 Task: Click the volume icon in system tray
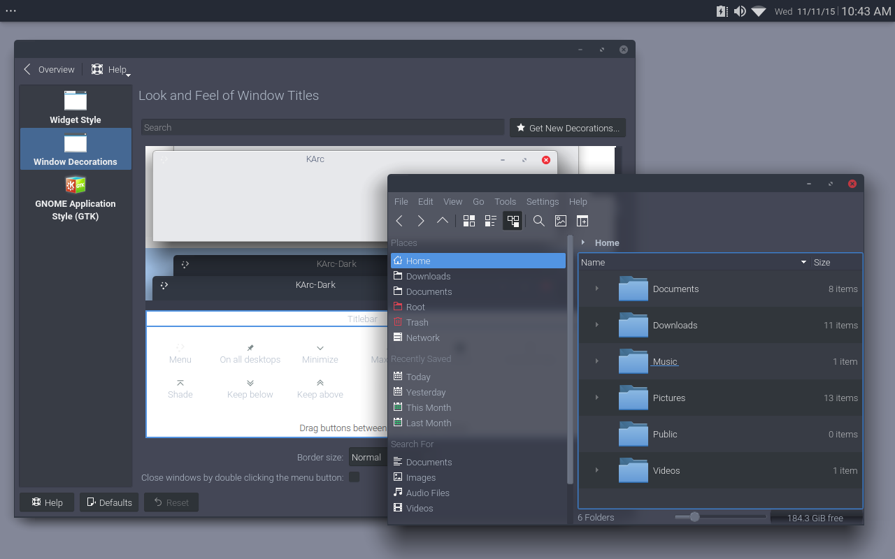pyautogui.click(x=740, y=11)
